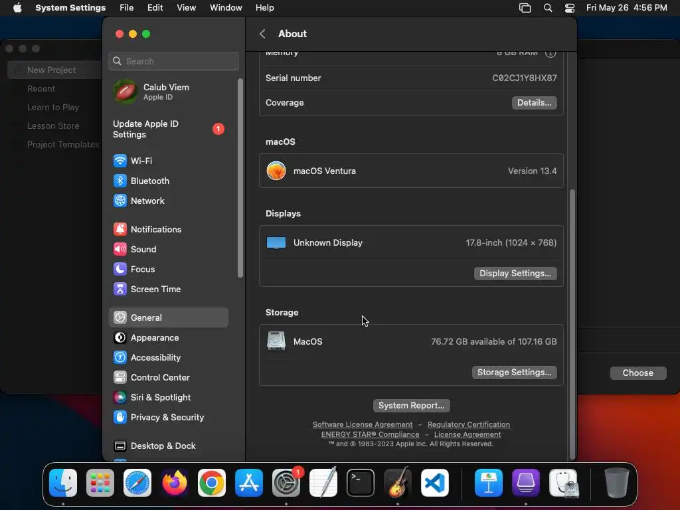Click Choose in GarageBand window

(638, 373)
